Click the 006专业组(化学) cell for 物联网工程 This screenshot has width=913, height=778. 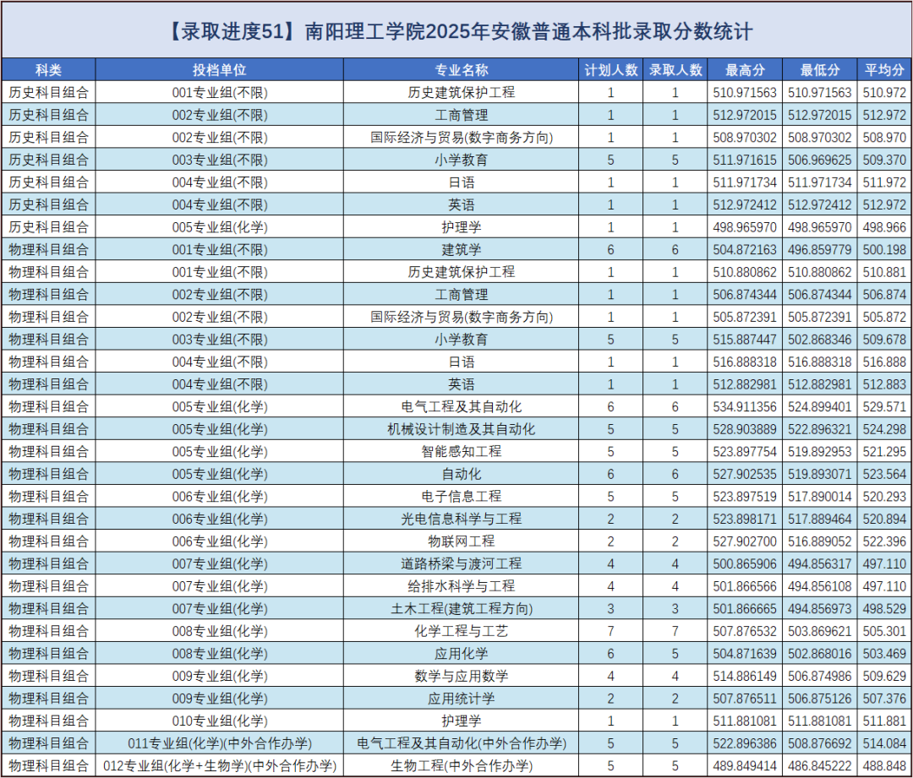pyautogui.click(x=220, y=541)
